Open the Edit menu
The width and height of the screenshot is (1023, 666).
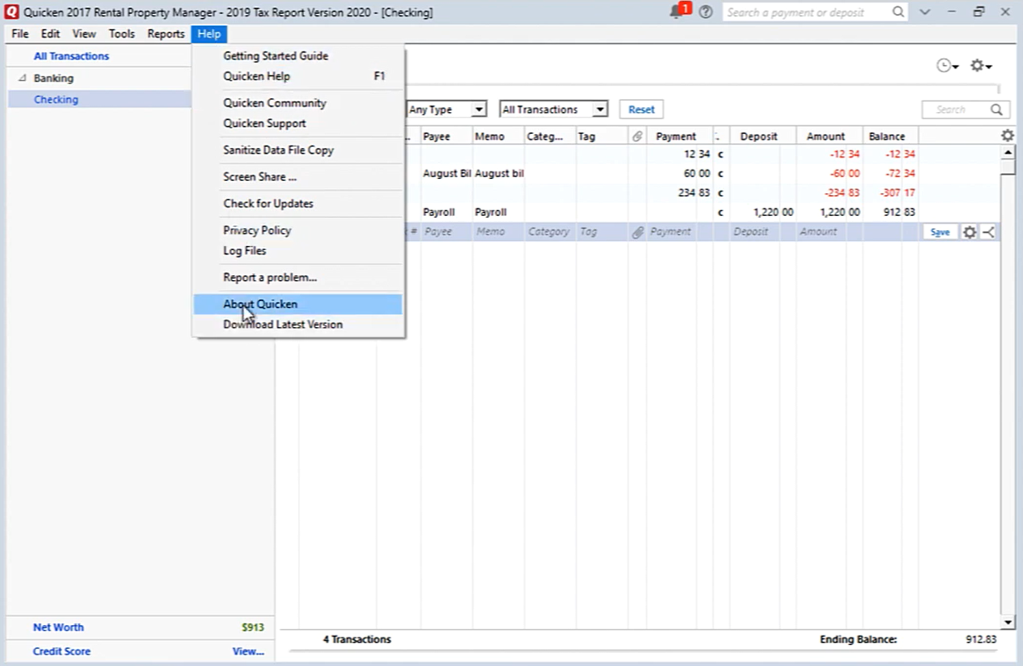(50, 33)
